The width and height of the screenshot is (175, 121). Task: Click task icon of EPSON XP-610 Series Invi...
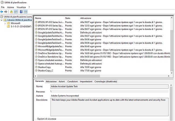coord(36,22)
